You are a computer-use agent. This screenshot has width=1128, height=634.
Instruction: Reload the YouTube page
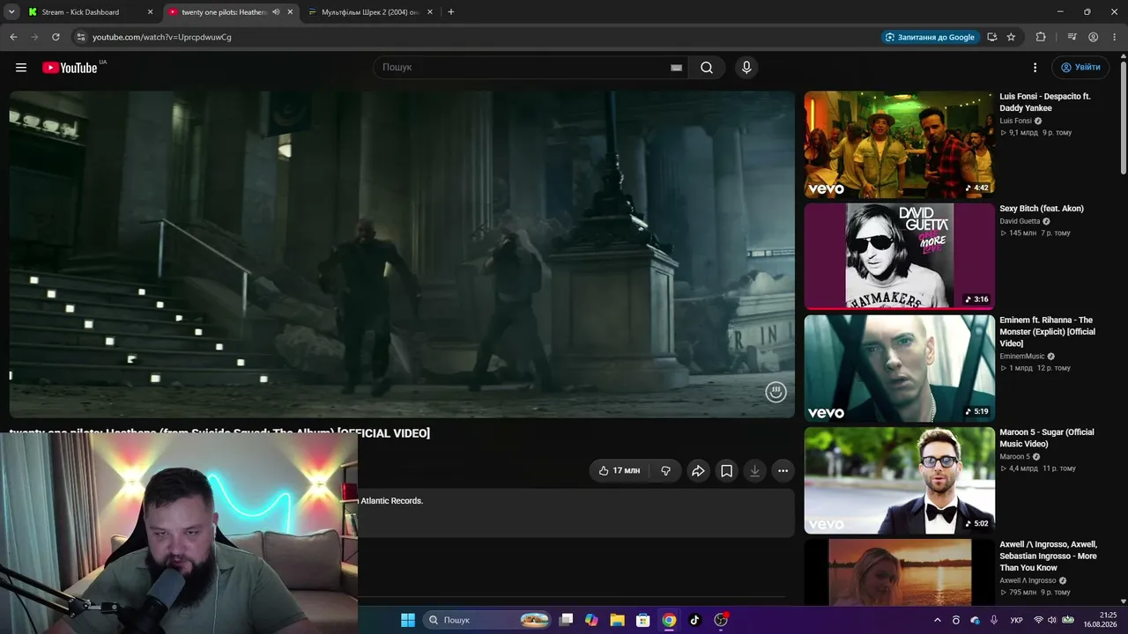[x=56, y=37]
